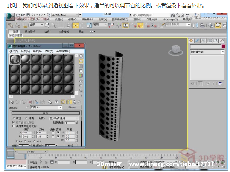Click the object color swatch in command panel
The width and height of the screenshot is (230, 172).
[x=224, y=46]
